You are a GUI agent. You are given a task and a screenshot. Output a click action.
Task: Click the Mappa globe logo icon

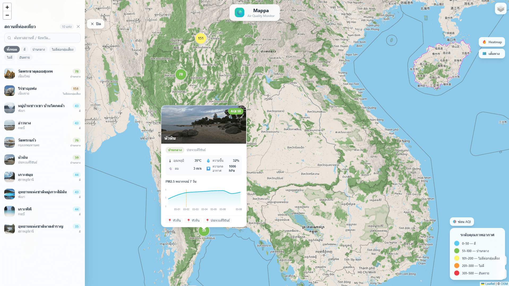(240, 12)
